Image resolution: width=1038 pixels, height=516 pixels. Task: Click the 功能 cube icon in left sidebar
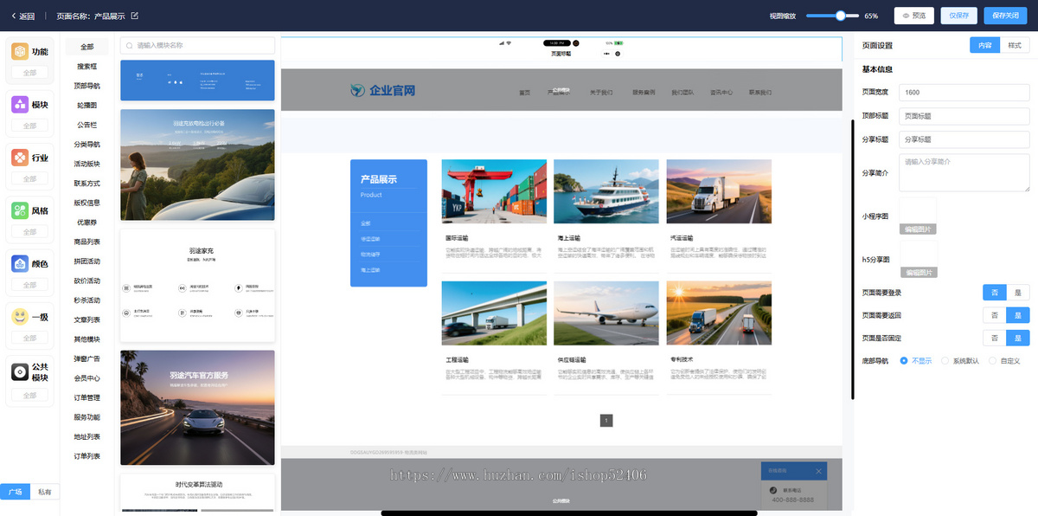[x=20, y=52]
